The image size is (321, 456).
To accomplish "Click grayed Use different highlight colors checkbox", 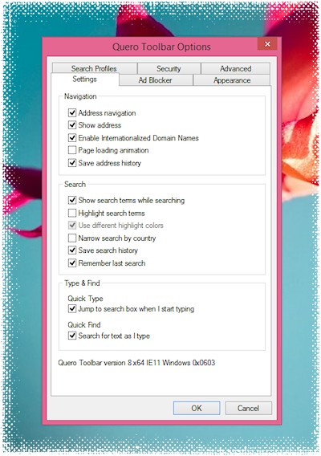I will pos(72,225).
